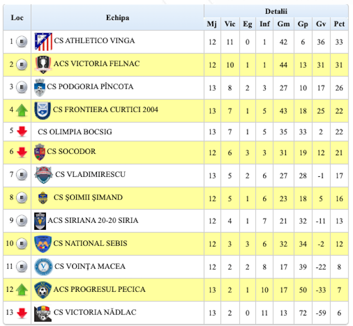
Task: Click the Pct column header
Action: [x=339, y=24]
